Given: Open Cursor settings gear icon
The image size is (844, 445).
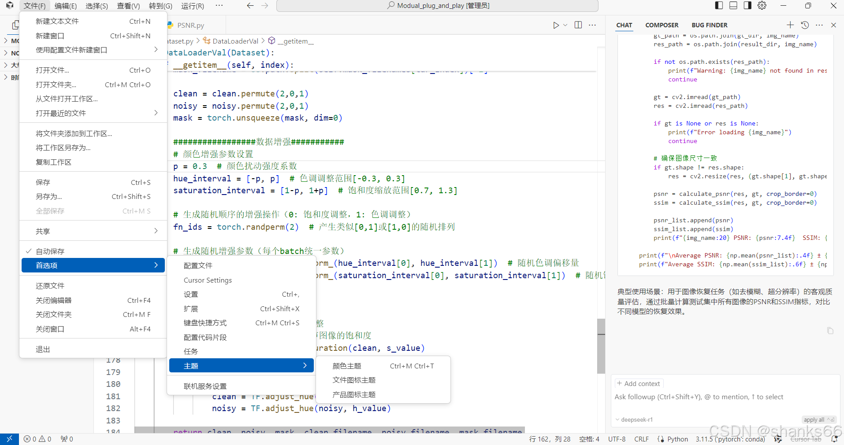Looking at the screenshot, I should pyautogui.click(x=762, y=5).
